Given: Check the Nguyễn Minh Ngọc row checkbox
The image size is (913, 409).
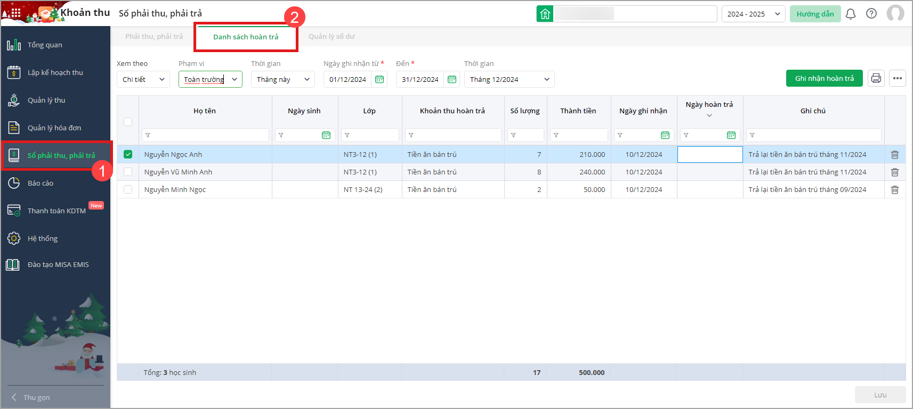Looking at the screenshot, I should (x=128, y=189).
